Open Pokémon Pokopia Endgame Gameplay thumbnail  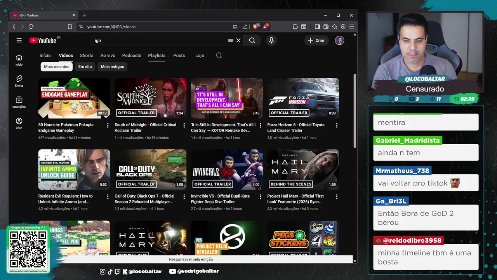click(x=74, y=98)
